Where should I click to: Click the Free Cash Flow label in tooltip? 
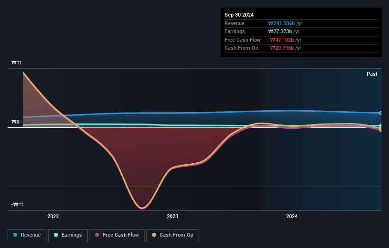[x=243, y=40]
